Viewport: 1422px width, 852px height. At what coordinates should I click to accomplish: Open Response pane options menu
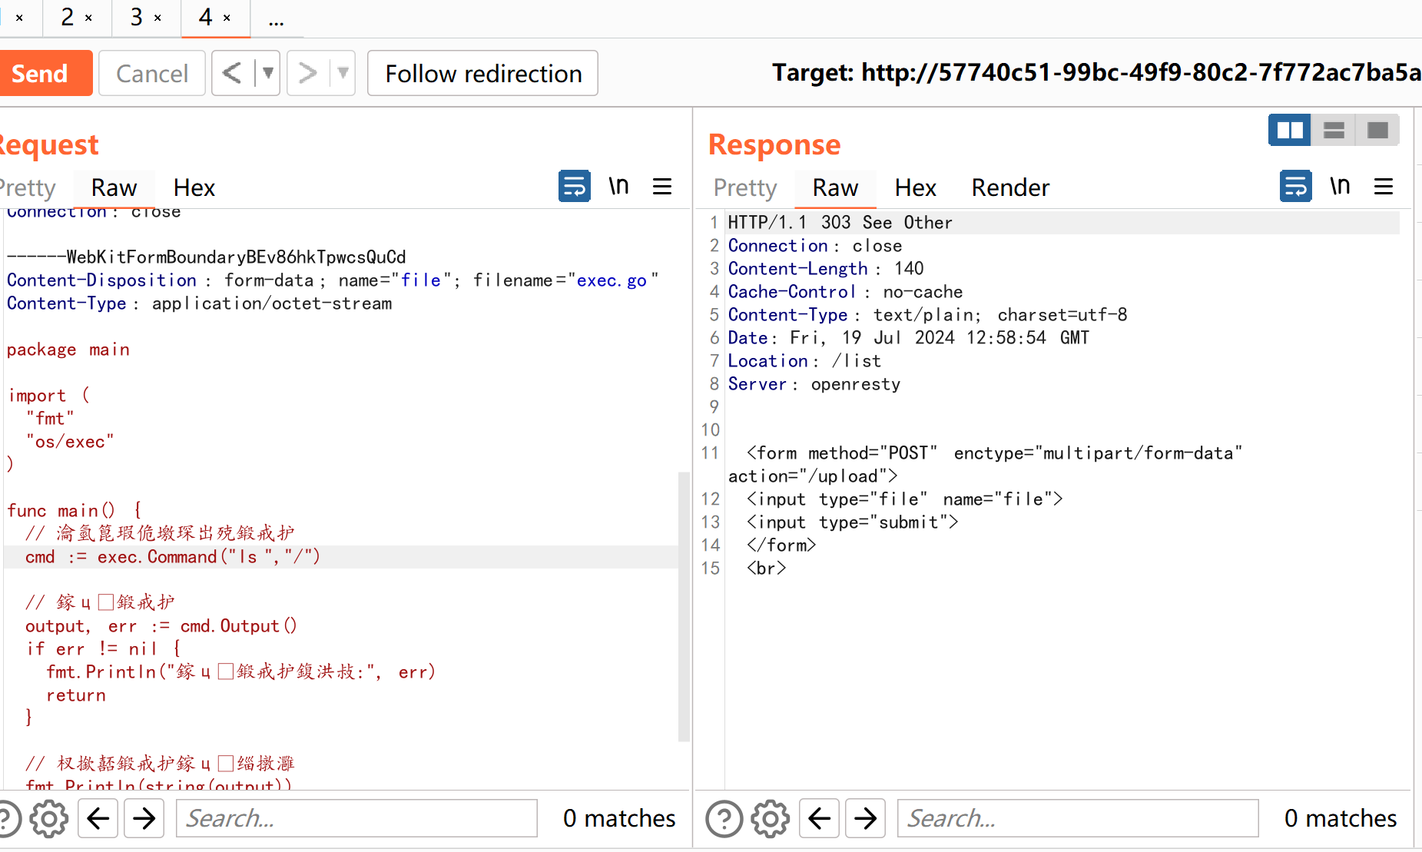pos(1384,186)
